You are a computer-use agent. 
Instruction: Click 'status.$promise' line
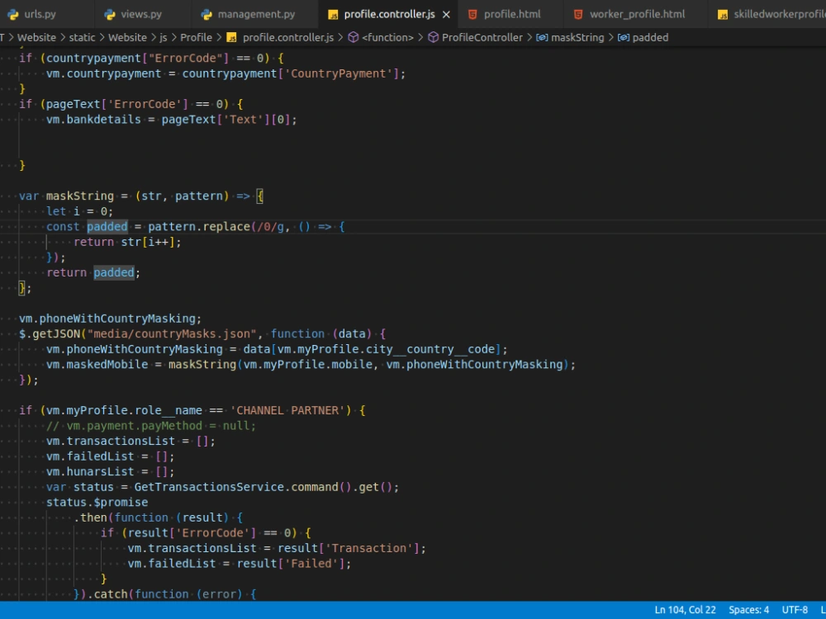click(97, 503)
